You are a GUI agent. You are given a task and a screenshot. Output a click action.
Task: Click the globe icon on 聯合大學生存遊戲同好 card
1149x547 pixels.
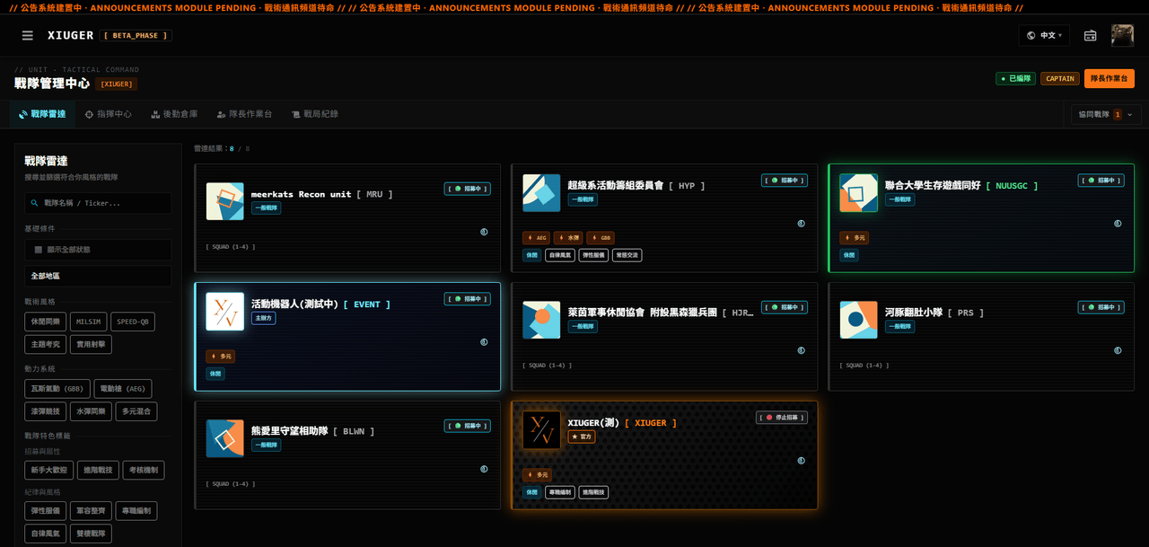click(1118, 224)
